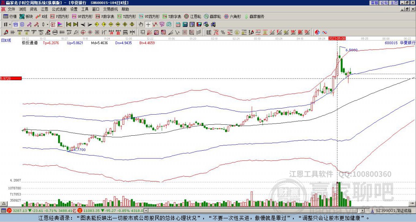Click the calendar date icon
The height and width of the screenshot is (222, 416).
pyautogui.click(x=178, y=24)
